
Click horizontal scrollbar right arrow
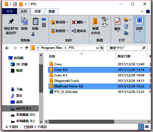[x=149, y=122]
